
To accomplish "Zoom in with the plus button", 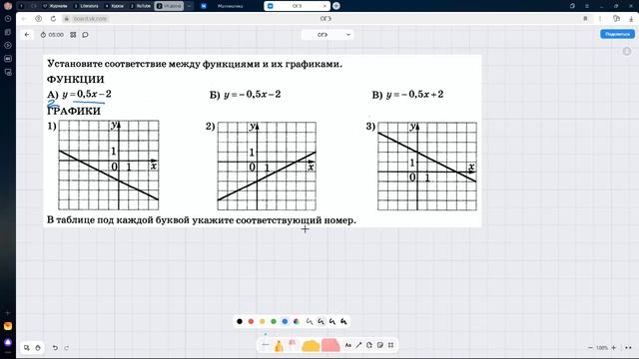I will (x=614, y=348).
